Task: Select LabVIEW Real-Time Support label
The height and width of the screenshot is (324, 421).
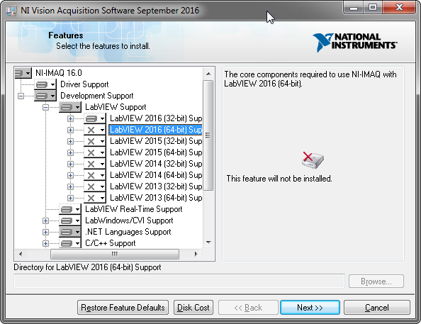Action: (134, 209)
